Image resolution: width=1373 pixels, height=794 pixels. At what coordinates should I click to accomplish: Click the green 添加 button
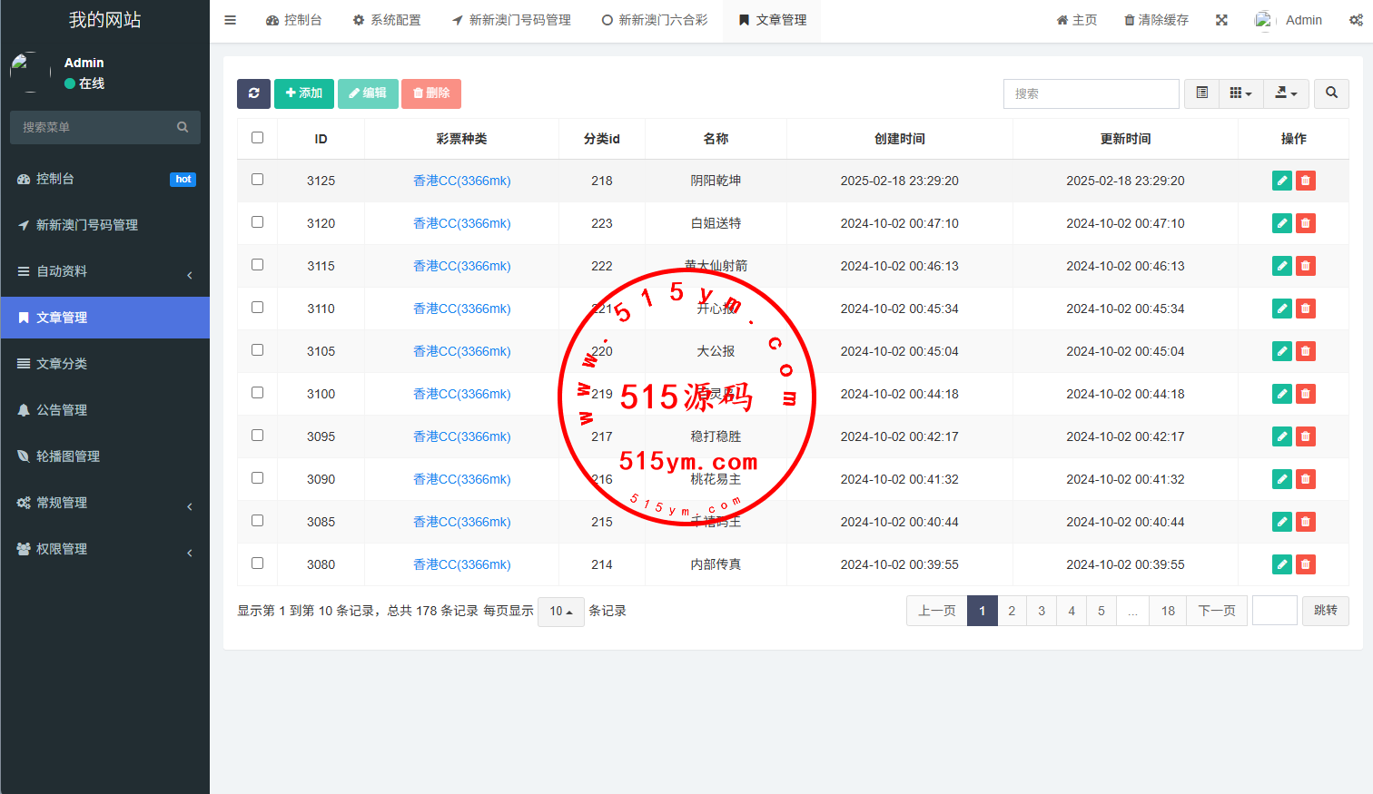pyautogui.click(x=303, y=93)
